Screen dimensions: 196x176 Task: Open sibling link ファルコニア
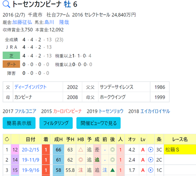[25, 111]
